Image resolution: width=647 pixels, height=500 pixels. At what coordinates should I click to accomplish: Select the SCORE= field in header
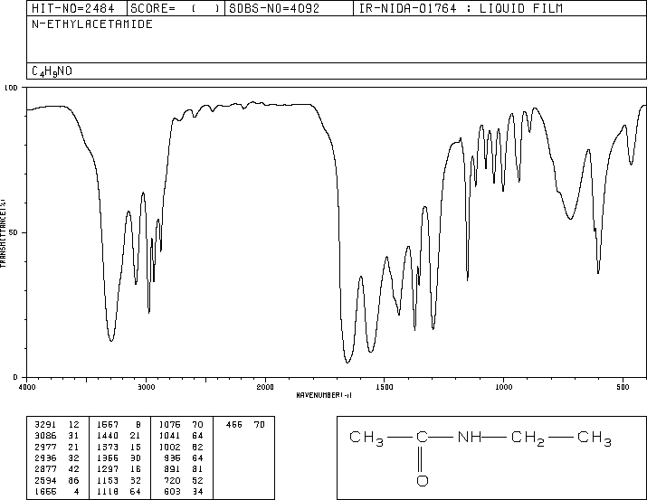175,8
